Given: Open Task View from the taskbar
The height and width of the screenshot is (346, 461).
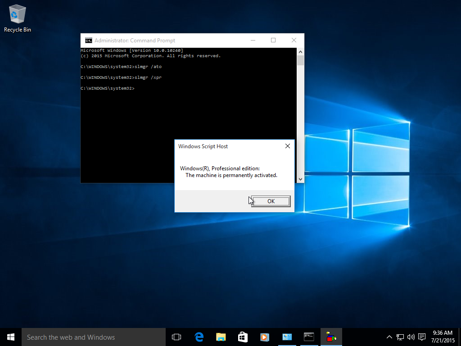Looking at the screenshot, I should coord(176,337).
